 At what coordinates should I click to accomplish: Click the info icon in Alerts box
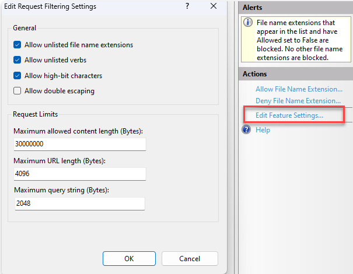click(248, 23)
